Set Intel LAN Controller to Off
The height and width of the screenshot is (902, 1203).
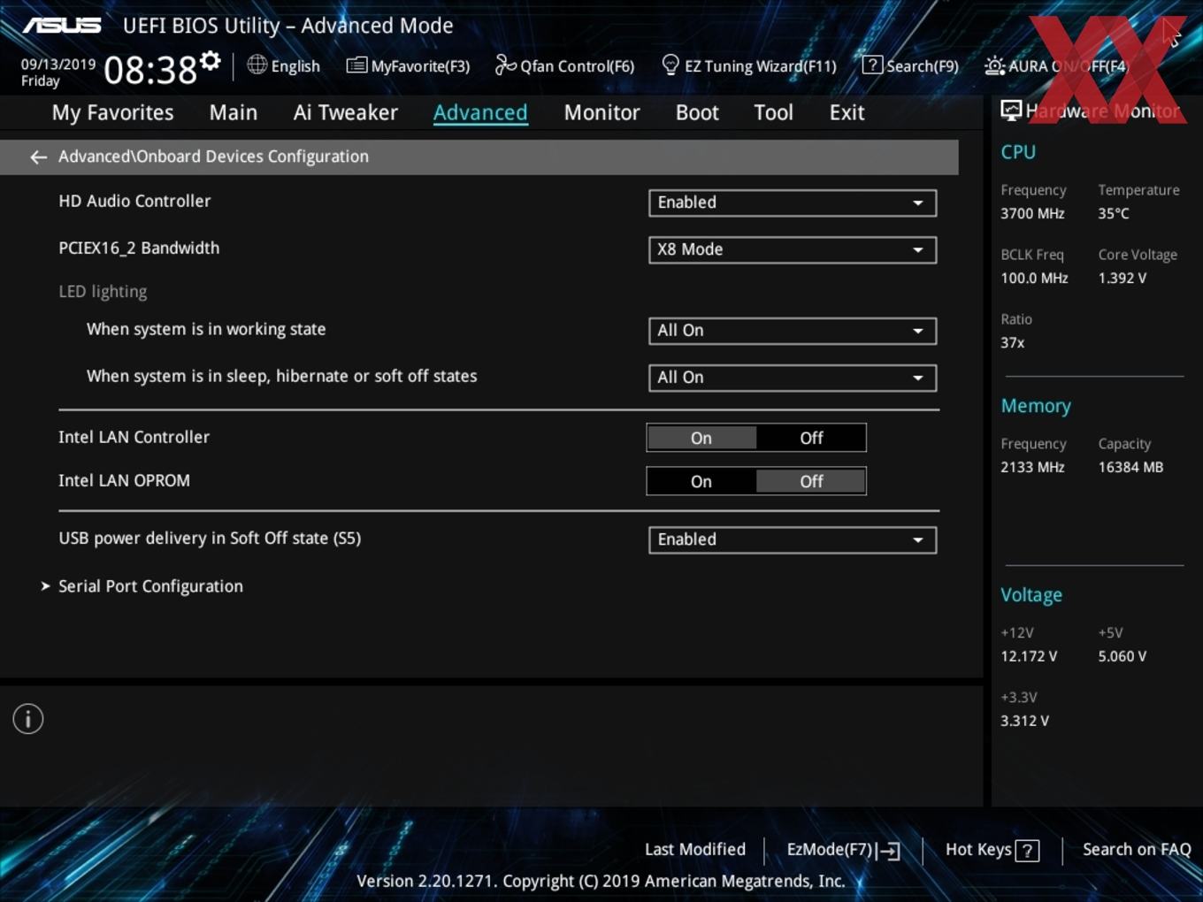tap(811, 438)
